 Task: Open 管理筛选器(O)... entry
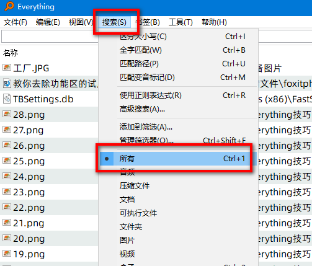178,141
